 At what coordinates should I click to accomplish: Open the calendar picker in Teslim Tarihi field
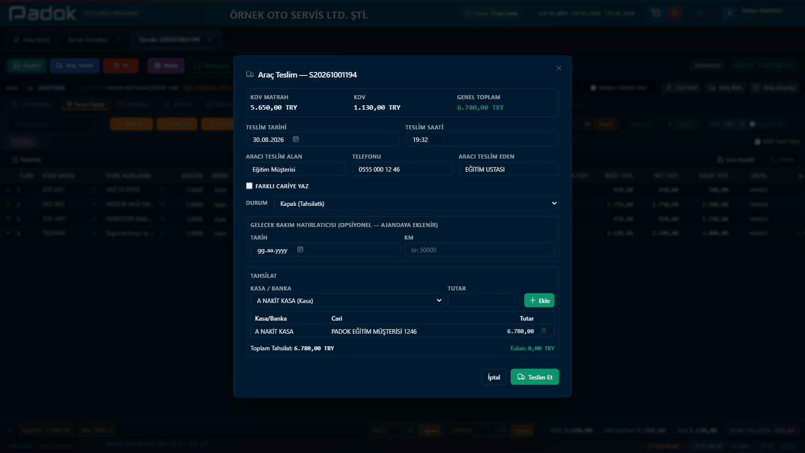(x=296, y=139)
